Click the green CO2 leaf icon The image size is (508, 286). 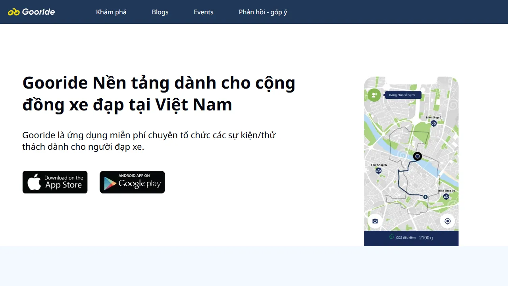(392, 237)
